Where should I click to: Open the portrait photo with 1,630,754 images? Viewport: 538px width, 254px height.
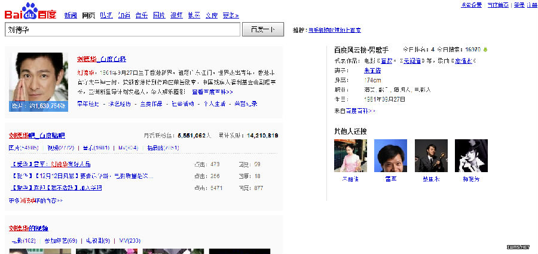tap(38, 82)
